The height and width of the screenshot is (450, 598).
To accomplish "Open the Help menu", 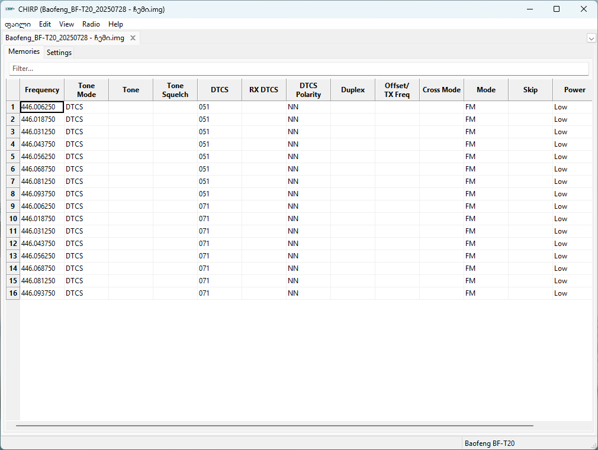I will click(115, 24).
